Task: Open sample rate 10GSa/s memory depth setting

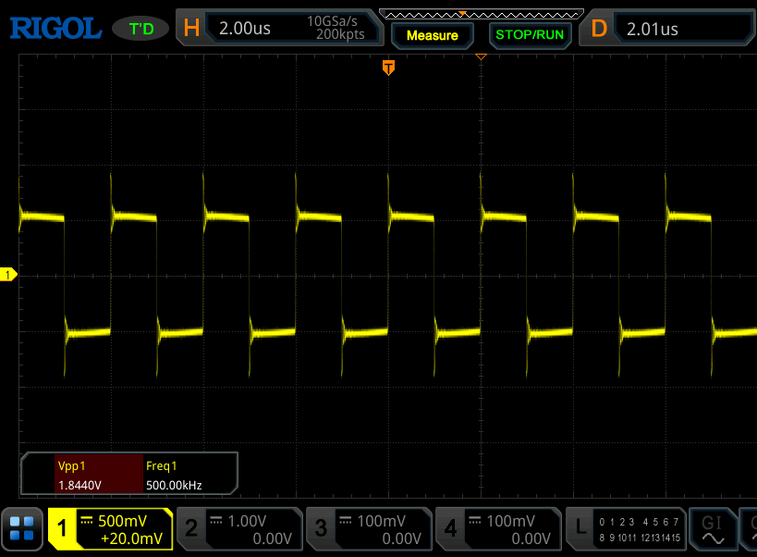Action: click(336, 29)
